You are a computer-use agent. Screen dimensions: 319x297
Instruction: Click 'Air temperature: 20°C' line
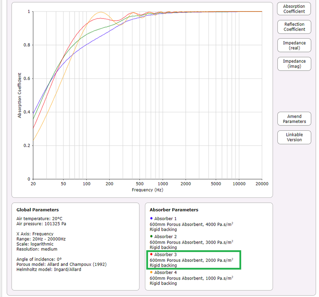pyautogui.click(x=39, y=219)
